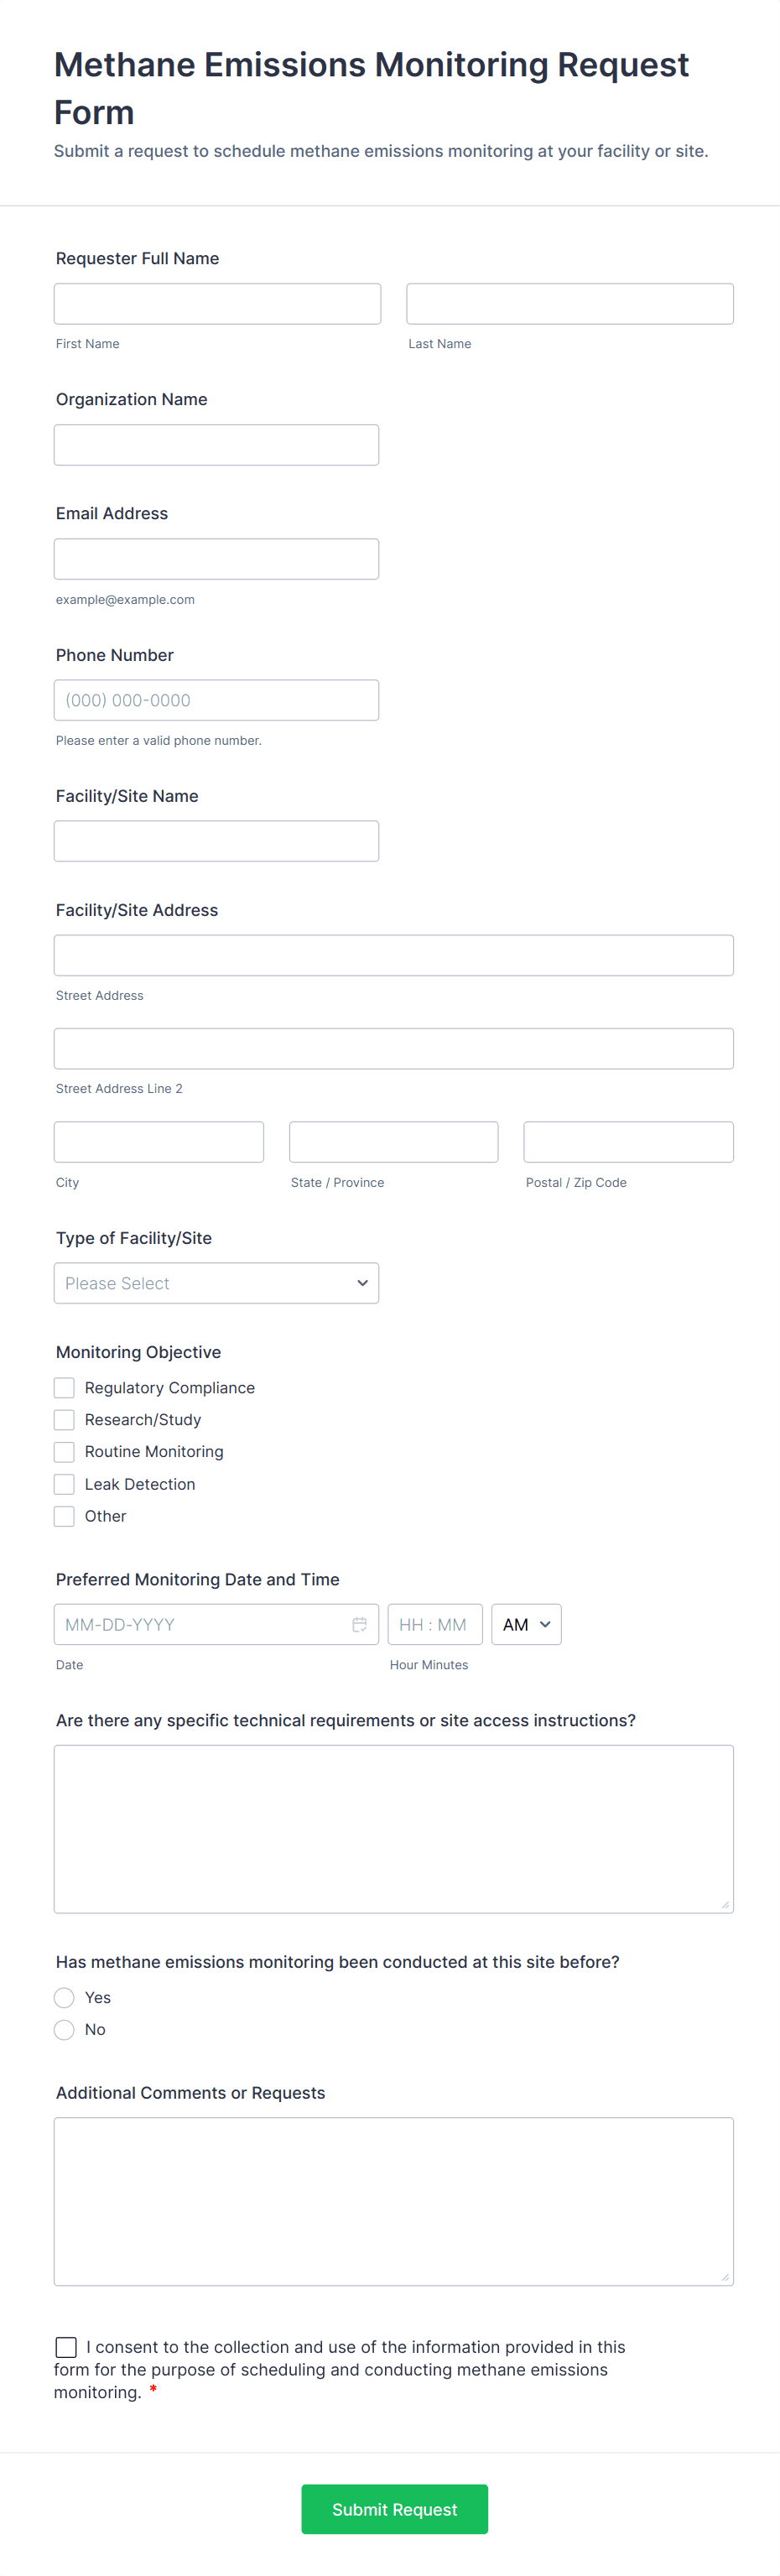Image resolution: width=780 pixels, height=2576 pixels.
Task: Check the Other monitoring objective box
Action: coord(64,1516)
